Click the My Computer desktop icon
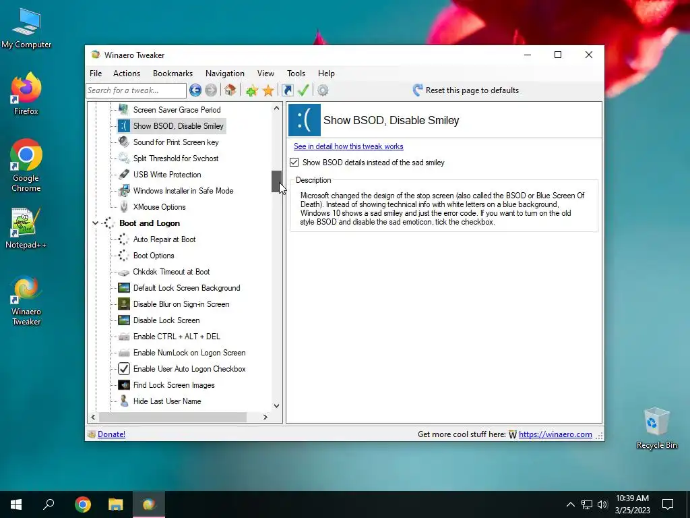 coord(26,28)
